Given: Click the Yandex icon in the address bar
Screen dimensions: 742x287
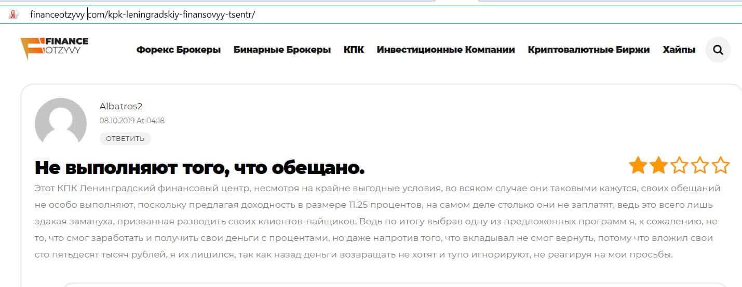Looking at the screenshot, I should click(14, 15).
